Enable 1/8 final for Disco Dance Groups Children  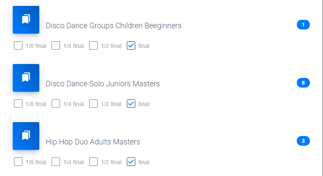pos(18,45)
